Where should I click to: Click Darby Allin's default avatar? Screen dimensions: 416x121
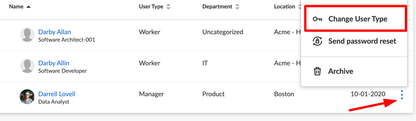[x=27, y=66]
